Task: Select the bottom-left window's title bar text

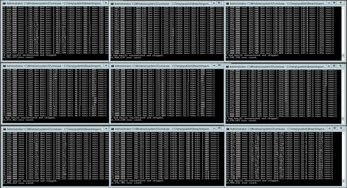Action: pyautogui.click(x=55, y=129)
